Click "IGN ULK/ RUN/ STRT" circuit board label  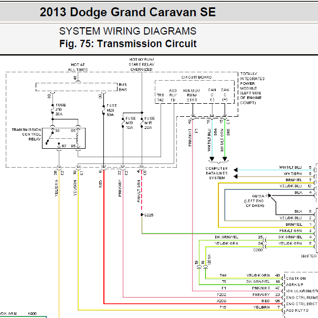192,95
